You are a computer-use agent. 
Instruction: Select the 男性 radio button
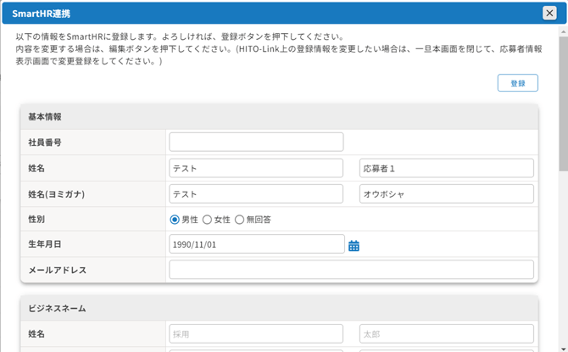click(x=175, y=220)
